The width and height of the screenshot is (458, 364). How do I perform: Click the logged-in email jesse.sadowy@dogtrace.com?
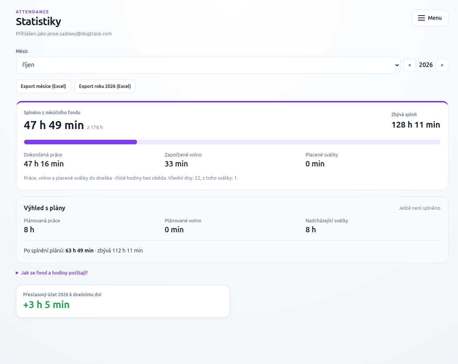[80, 34]
